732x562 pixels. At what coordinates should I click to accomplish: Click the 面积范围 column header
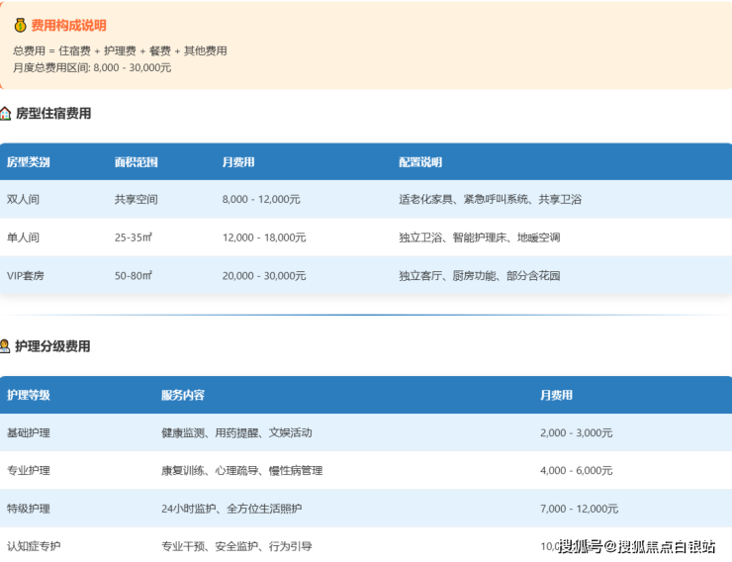tap(136, 162)
